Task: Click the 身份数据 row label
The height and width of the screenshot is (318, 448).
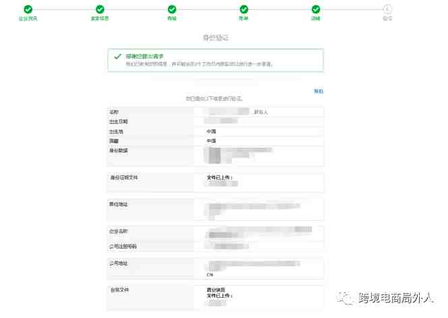Action: click(119, 150)
